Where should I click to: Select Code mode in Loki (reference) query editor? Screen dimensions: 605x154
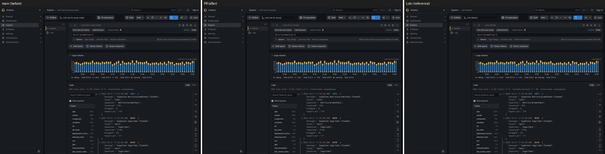598,30
